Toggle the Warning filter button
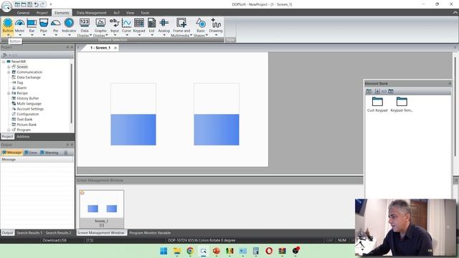Image resolution: width=459 pixels, height=258 pixels. [x=49, y=153]
